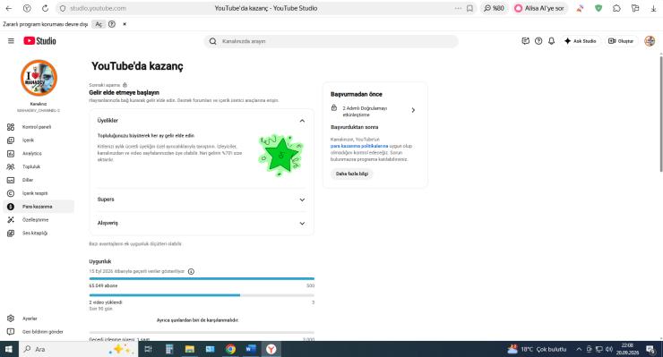Select the Topluluk community icon
Viewport: 663px width, 357px height.
11,167
